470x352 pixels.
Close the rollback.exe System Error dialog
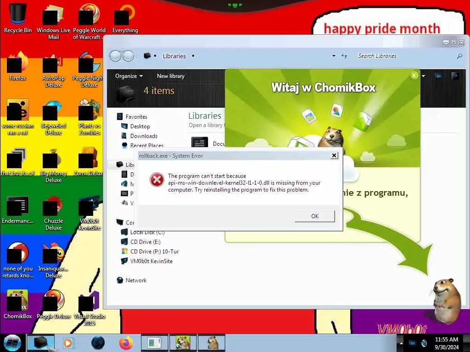point(334,155)
